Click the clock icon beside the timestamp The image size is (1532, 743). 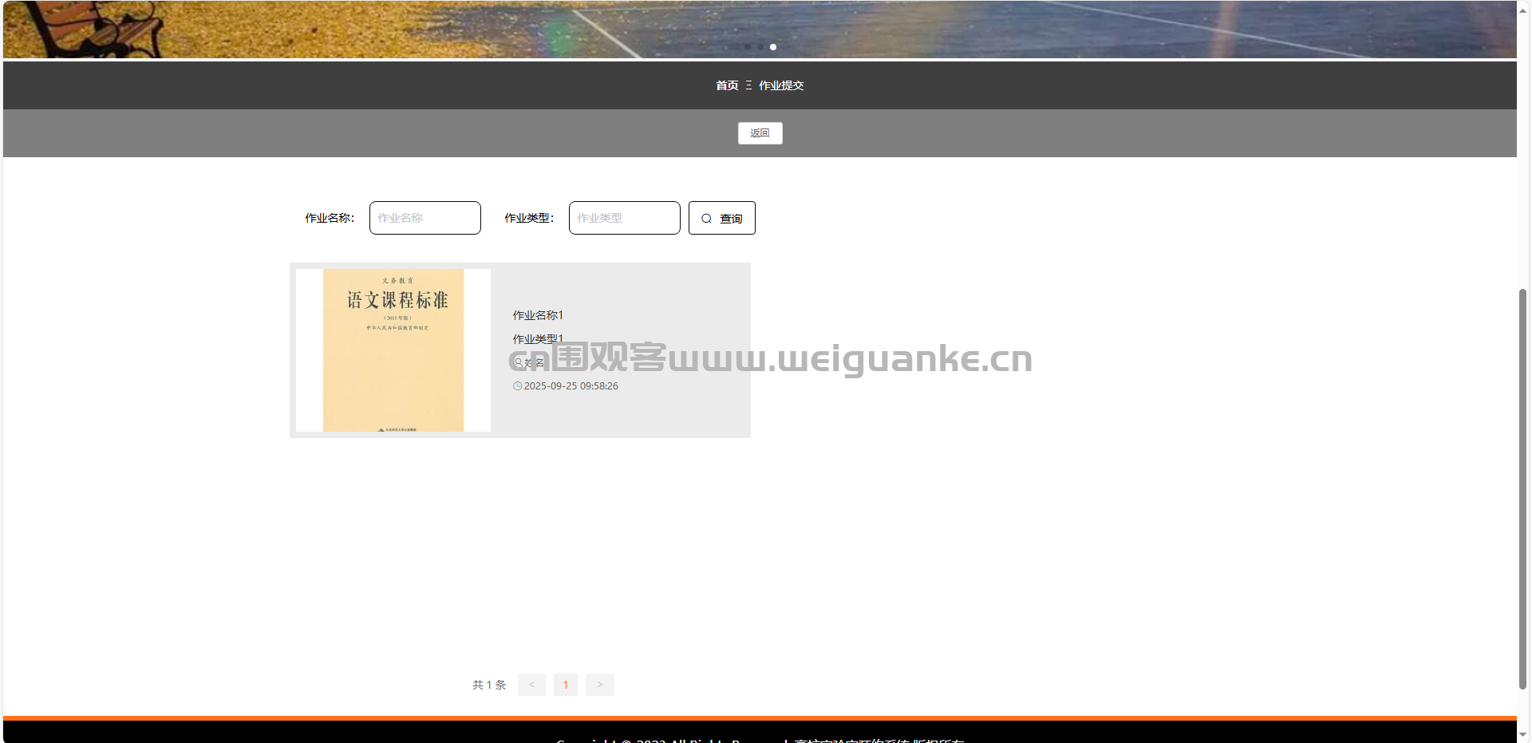(x=517, y=386)
